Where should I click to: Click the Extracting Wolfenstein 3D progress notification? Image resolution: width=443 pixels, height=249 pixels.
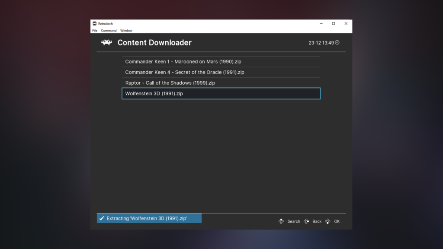click(149, 218)
